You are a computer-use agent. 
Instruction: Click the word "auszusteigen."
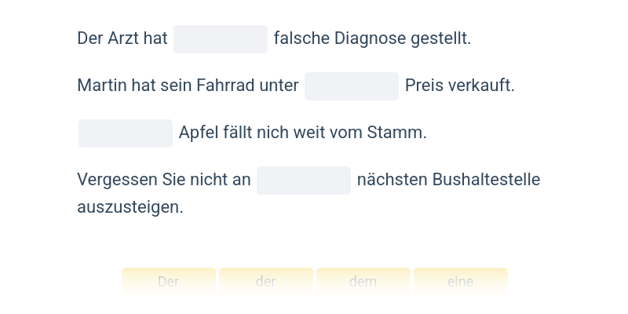coord(130,208)
